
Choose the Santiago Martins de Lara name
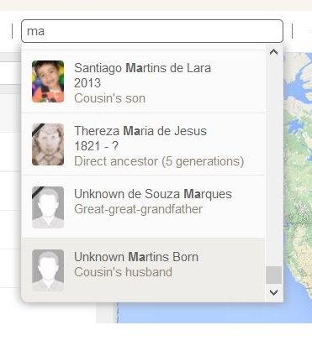coord(142,68)
